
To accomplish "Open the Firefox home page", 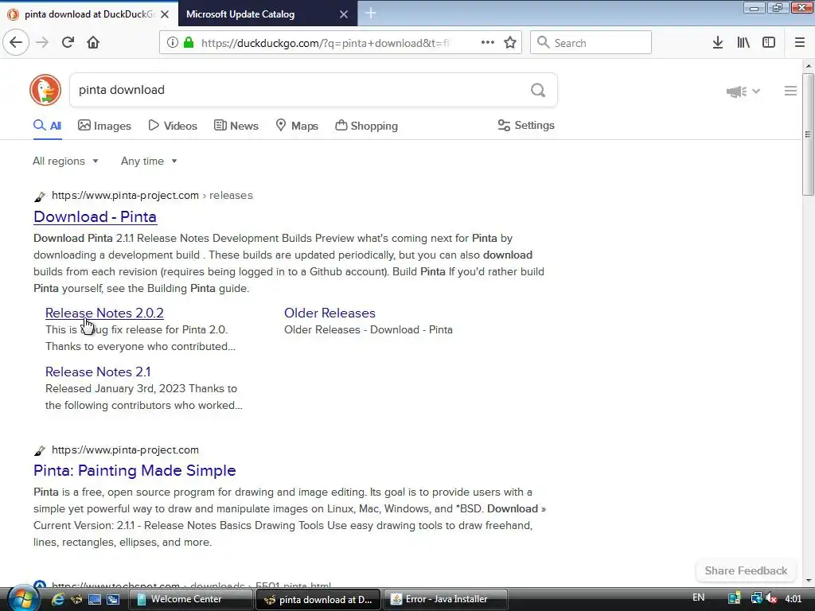I will click(93, 42).
